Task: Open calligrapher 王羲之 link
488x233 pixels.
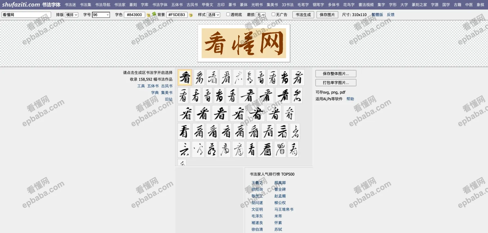Action: tap(257, 183)
